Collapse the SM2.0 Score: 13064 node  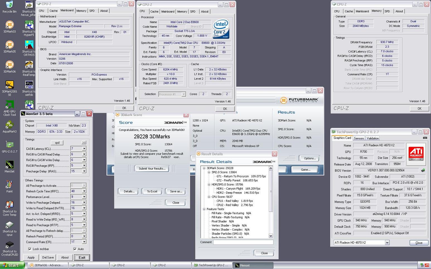tap(209, 172)
